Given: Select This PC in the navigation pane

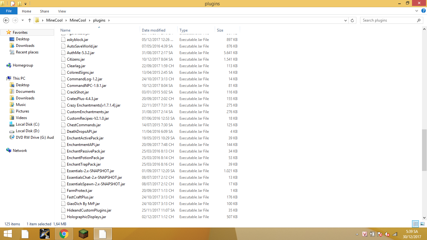Looking at the screenshot, I should pos(19,78).
